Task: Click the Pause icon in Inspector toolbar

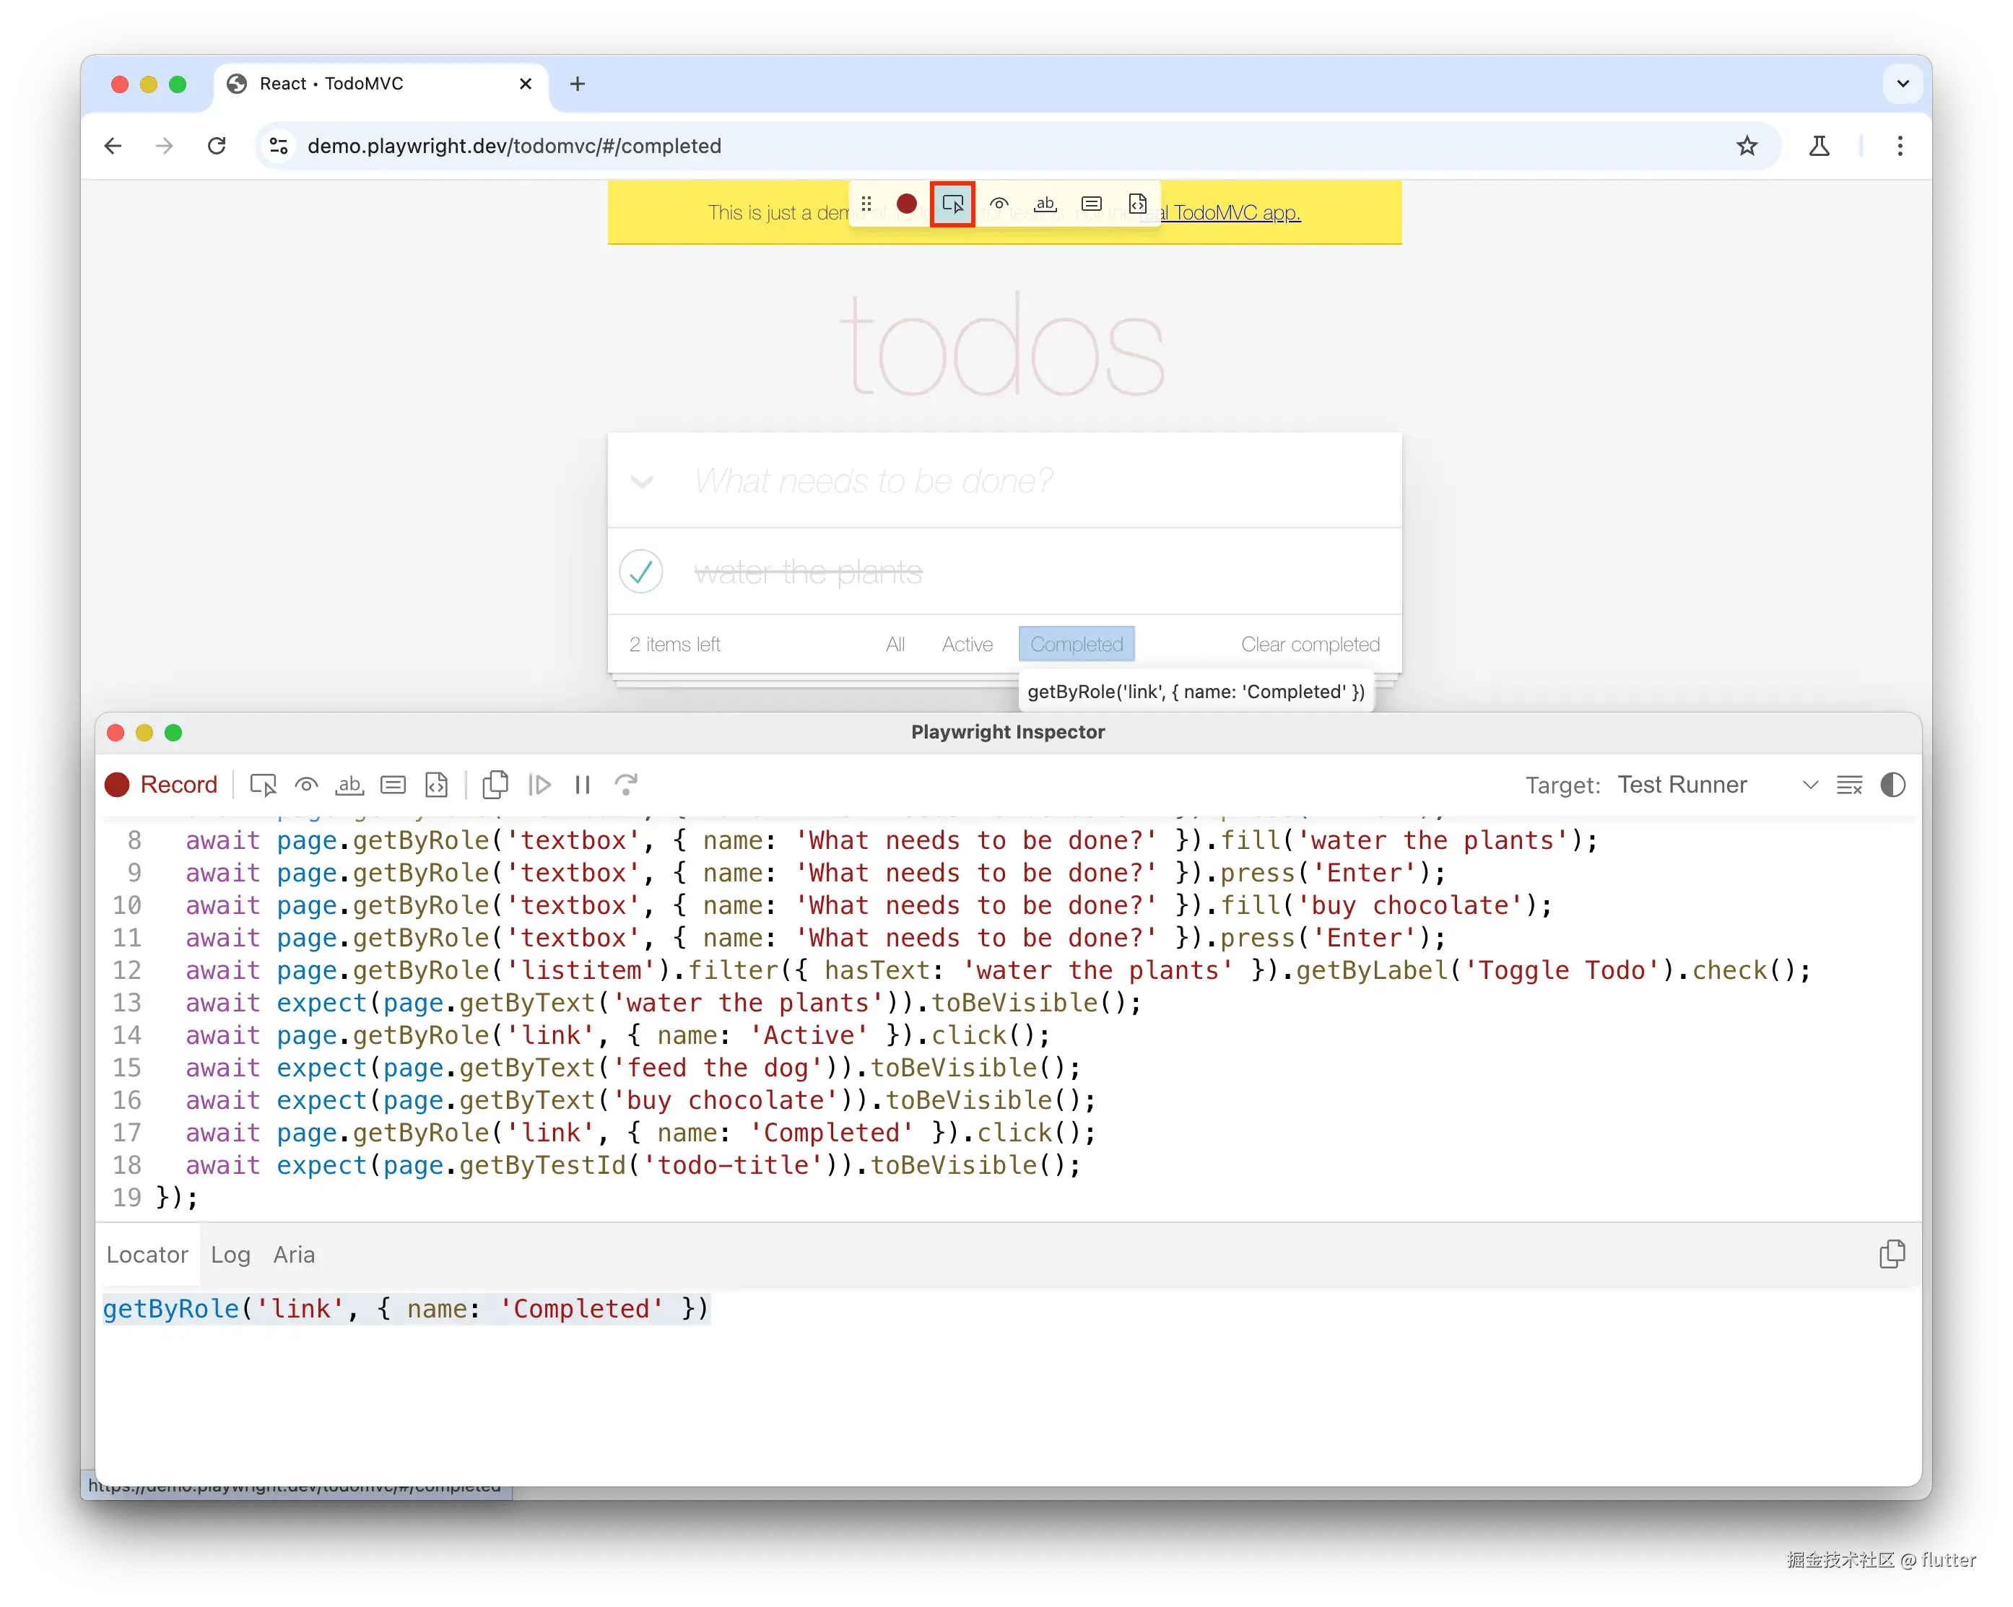Action: (583, 785)
